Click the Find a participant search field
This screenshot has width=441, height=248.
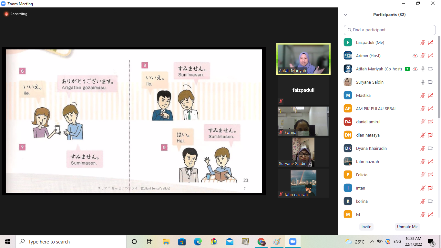(x=390, y=30)
